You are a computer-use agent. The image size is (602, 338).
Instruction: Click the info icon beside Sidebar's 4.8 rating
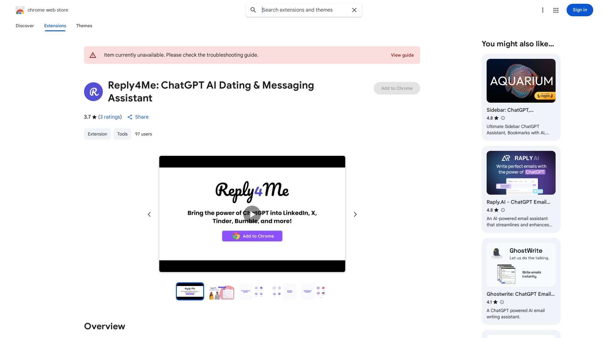coord(503,118)
